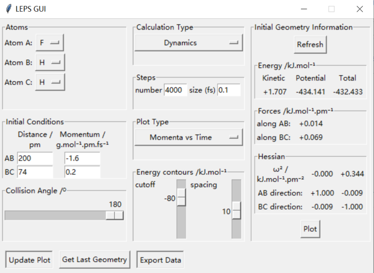Click the contour spacing slider handle
This screenshot has height=273, width=374.
pyautogui.click(x=237, y=211)
